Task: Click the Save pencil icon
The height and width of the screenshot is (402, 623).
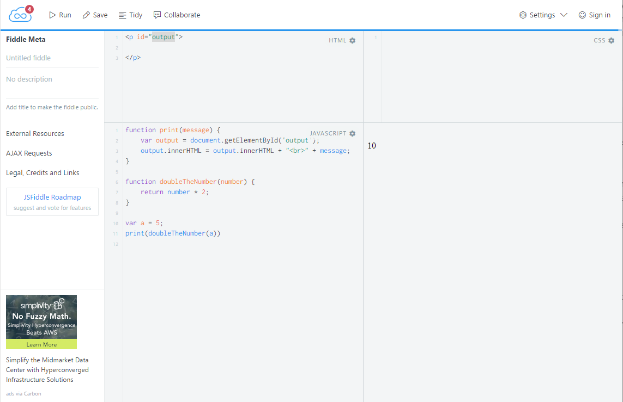Action: click(x=86, y=15)
